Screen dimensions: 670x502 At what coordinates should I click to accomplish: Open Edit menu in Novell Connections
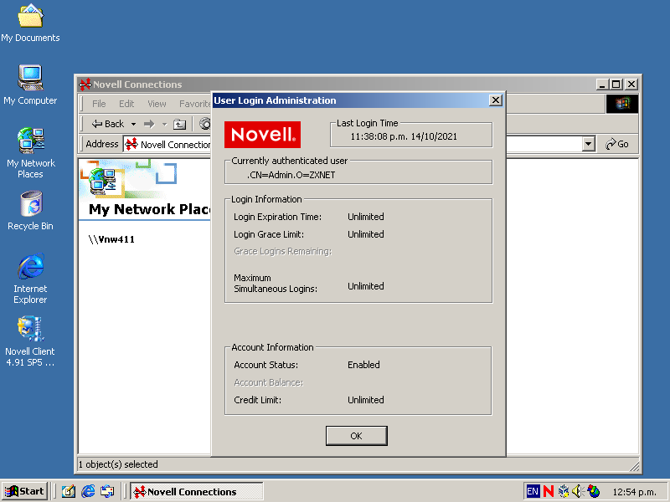pos(126,104)
